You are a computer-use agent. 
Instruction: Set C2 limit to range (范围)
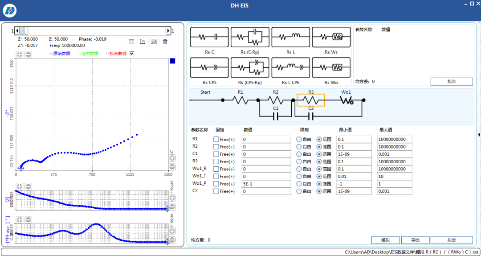pyautogui.click(x=319, y=191)
